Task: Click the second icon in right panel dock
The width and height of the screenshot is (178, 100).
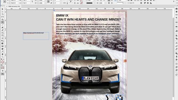Action: [177, 12]
